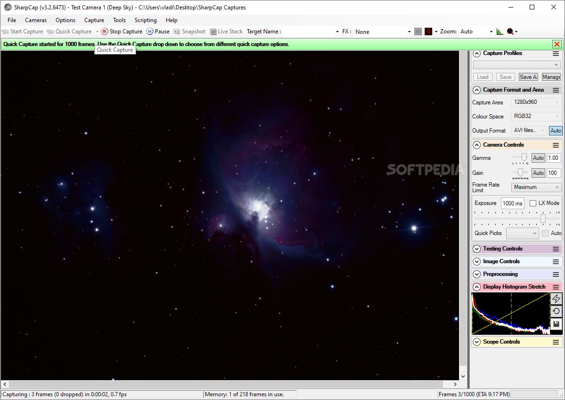Image resolution: width=565 pixels, height=400 pixels.
Task: Open Scope Controls hamburger menu
Action: tap(556, 342)
